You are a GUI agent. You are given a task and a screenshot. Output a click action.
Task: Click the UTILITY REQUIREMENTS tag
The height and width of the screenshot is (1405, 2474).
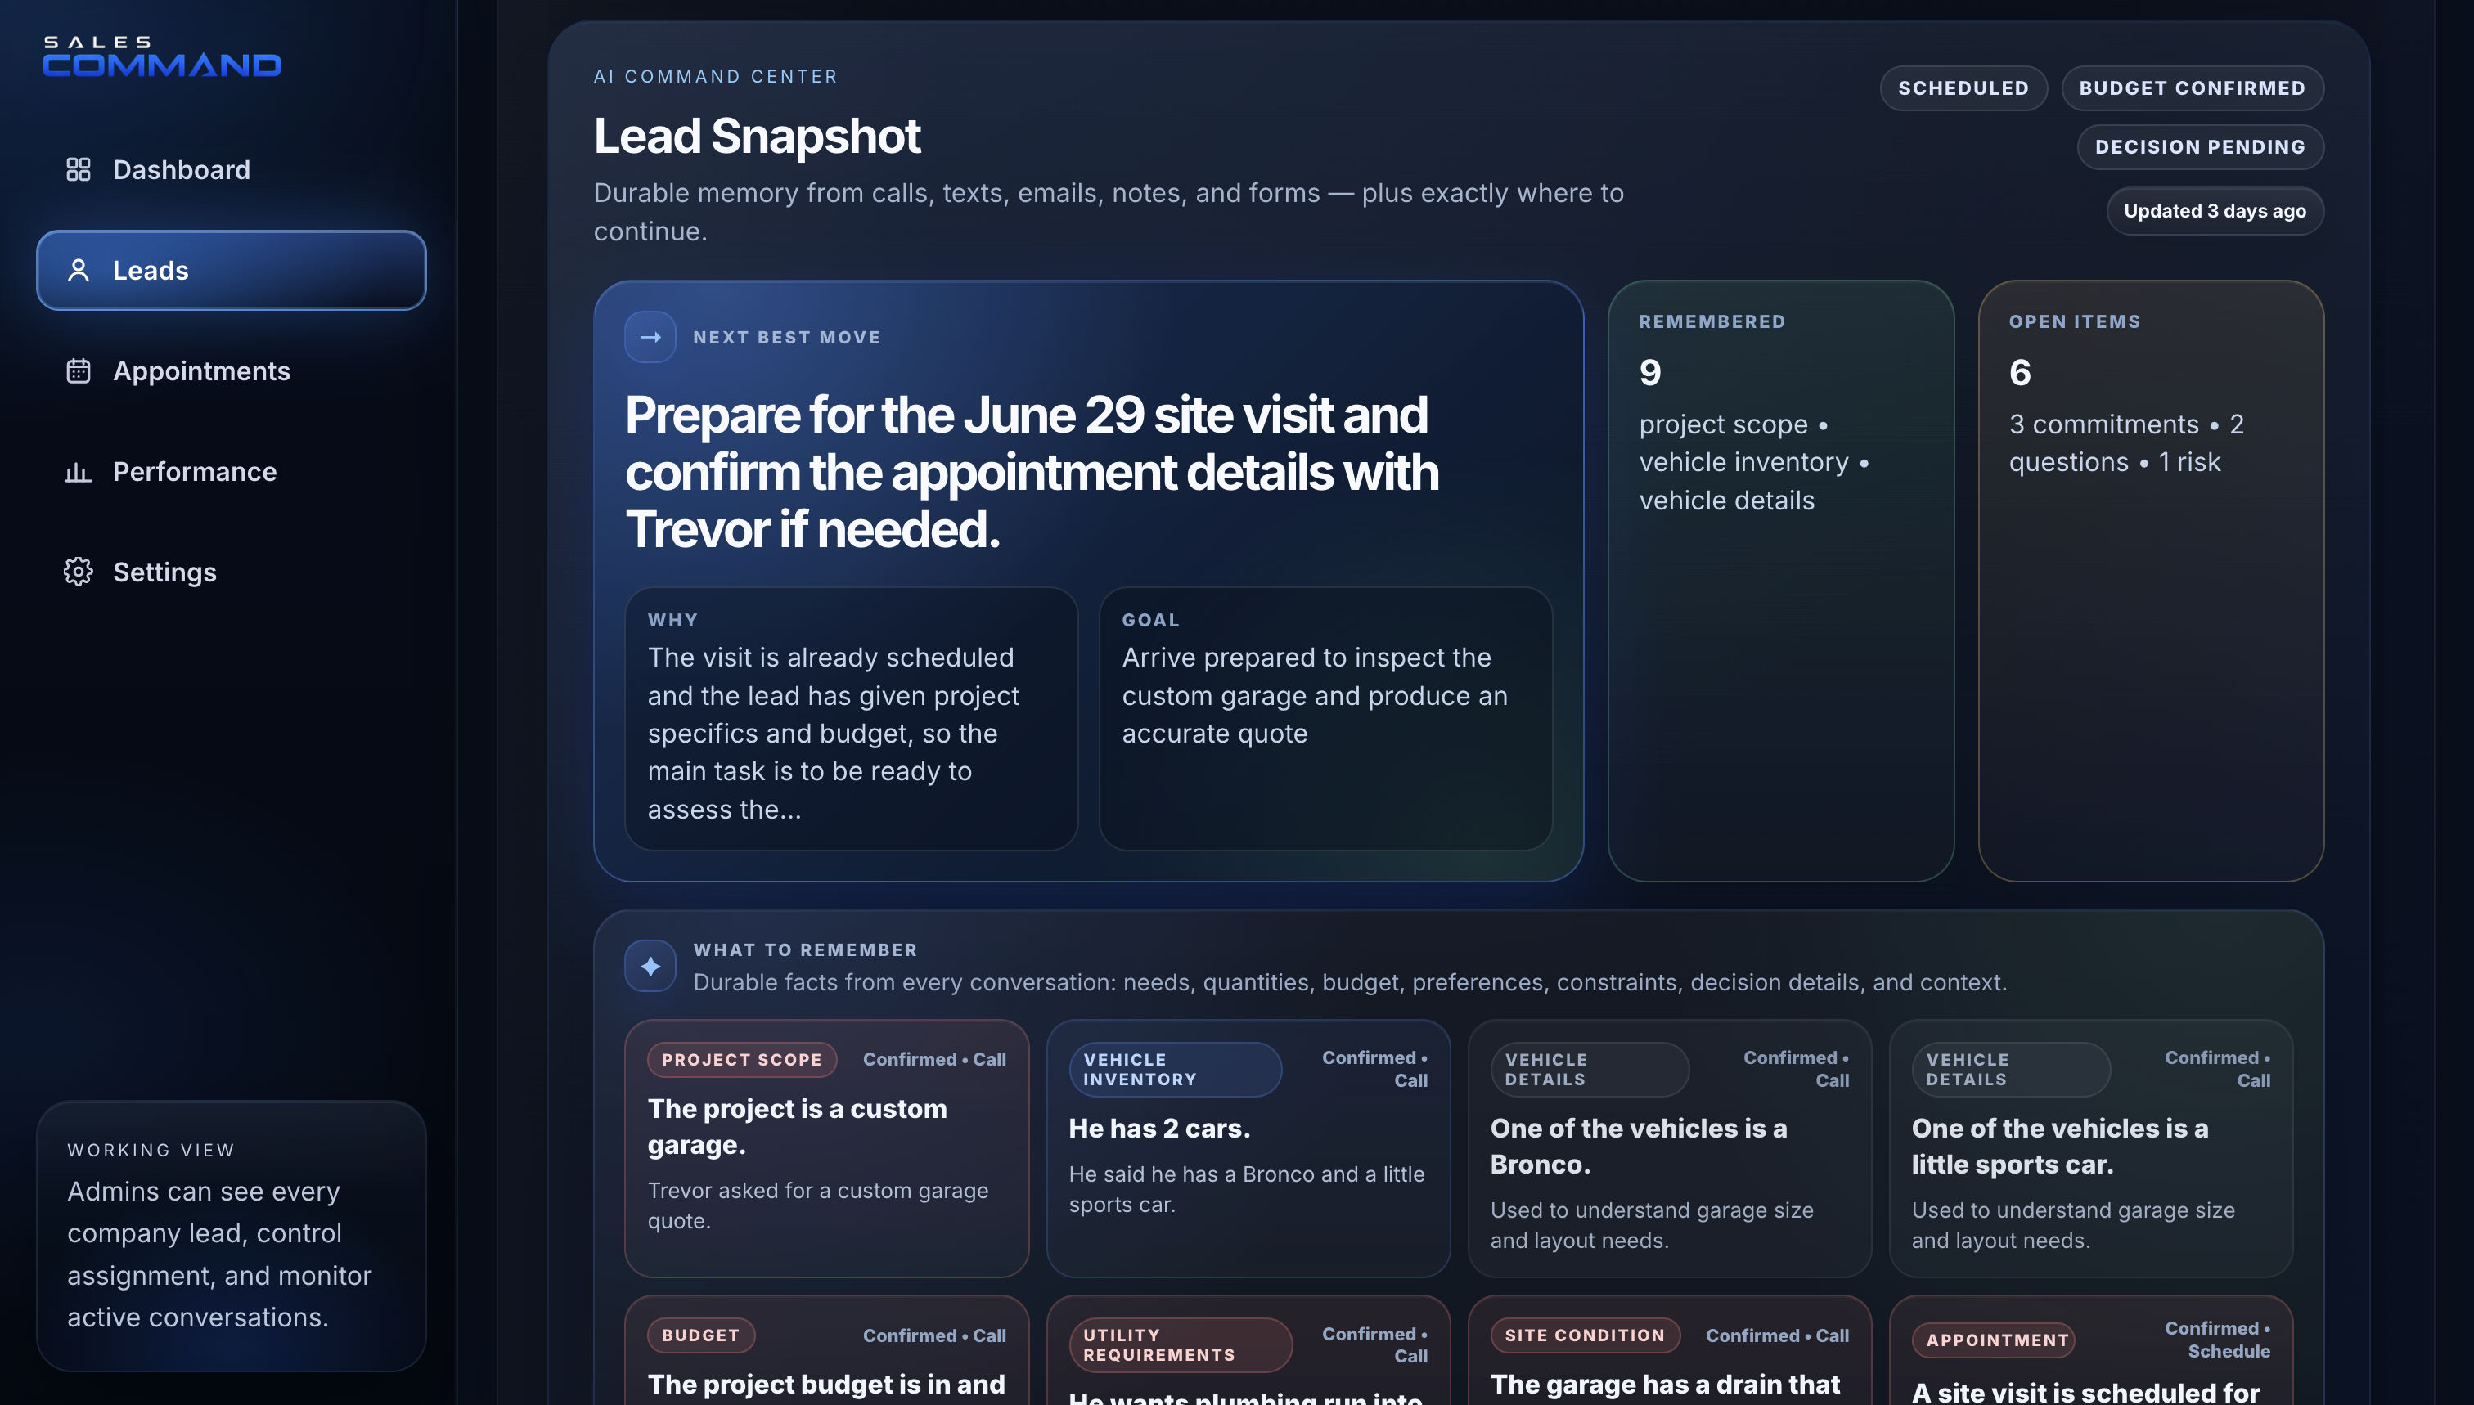tap(1180, 1344)
